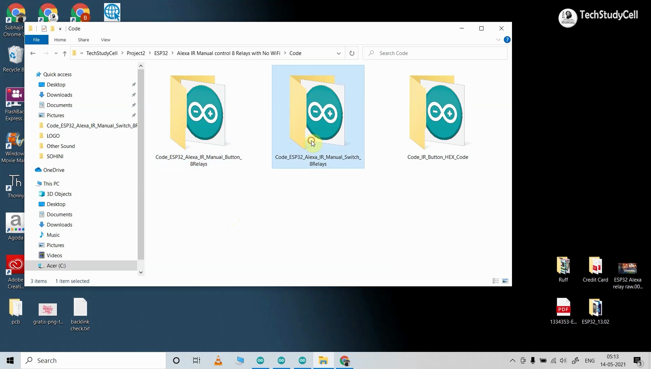Go forward in folder history
Image resolution: width=651 pixels, height=369 pixels.
[46, 53]
